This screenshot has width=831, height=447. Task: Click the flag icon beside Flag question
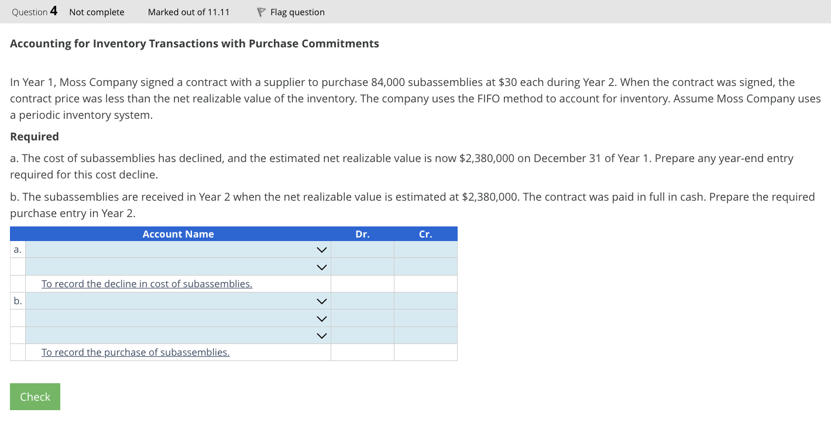pyautogui.click(x=261, y=12)
